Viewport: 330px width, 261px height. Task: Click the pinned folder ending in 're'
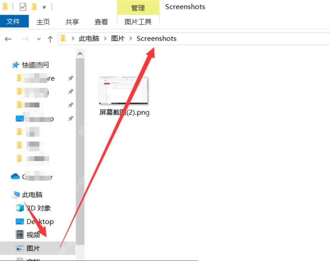pos(36,78)
